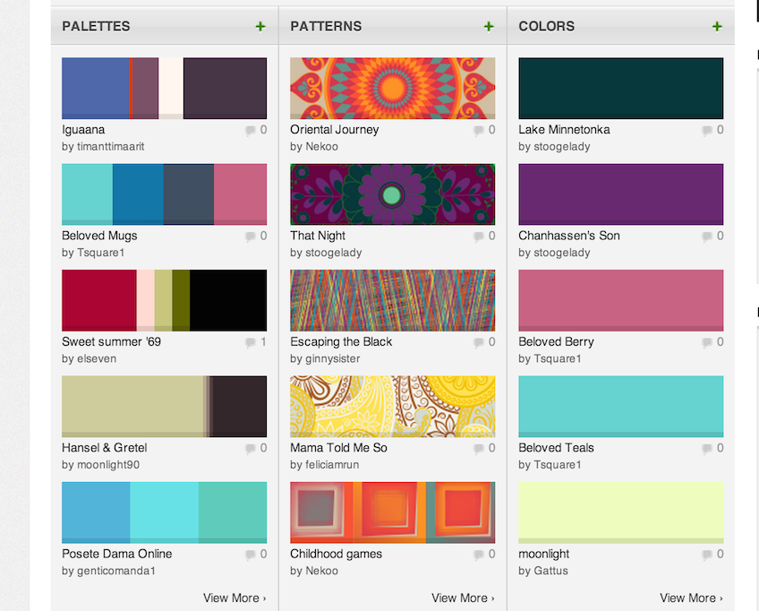Click the comment bubble for Lake Minnetonka

click(x=708, y=129)
